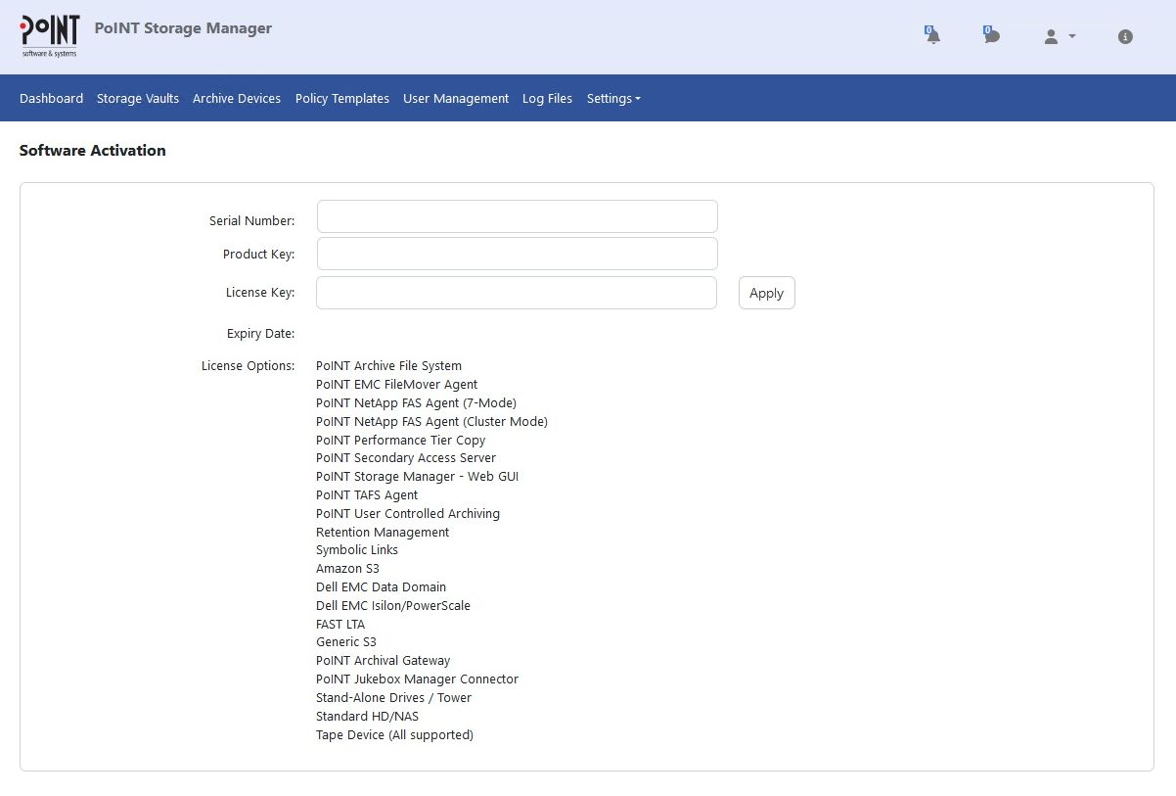Click 'Generic S3' license option
This screenshot has width=1176, height=796.
[346, 642]
